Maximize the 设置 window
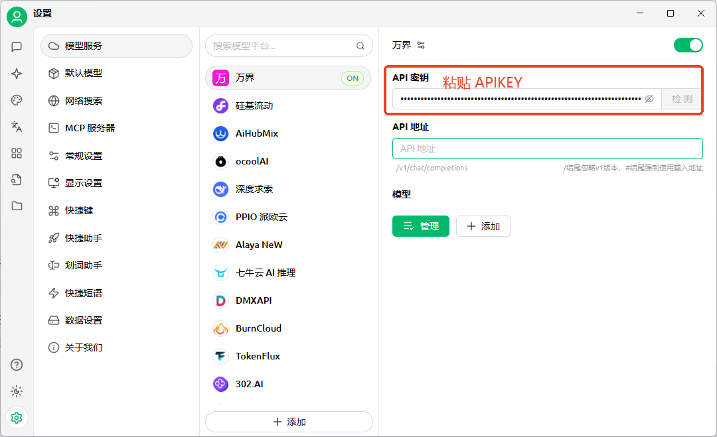Screen dimensions: 717x437 671,13
